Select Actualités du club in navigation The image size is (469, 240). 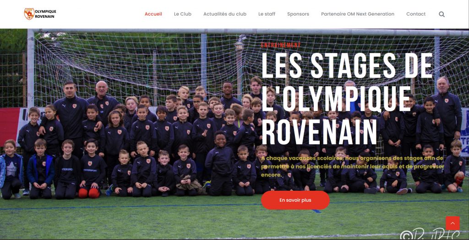point(224,14)
